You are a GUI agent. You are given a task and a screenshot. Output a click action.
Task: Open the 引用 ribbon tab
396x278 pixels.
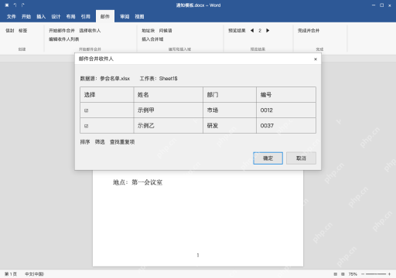pos(86,17)
